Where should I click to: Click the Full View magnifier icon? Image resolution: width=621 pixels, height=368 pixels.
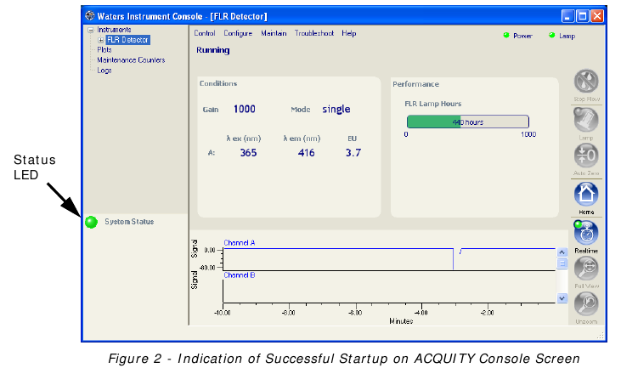tap(586, 269)
